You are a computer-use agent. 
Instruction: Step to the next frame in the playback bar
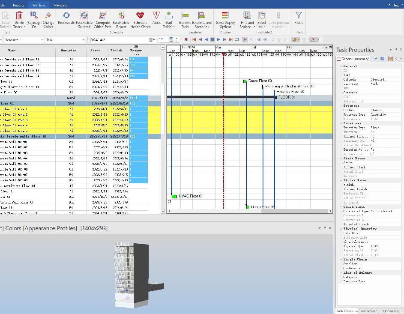(224, 40)
